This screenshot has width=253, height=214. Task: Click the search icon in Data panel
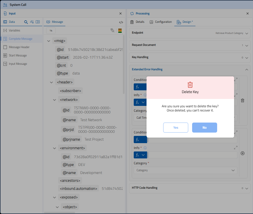coord(26,22)
